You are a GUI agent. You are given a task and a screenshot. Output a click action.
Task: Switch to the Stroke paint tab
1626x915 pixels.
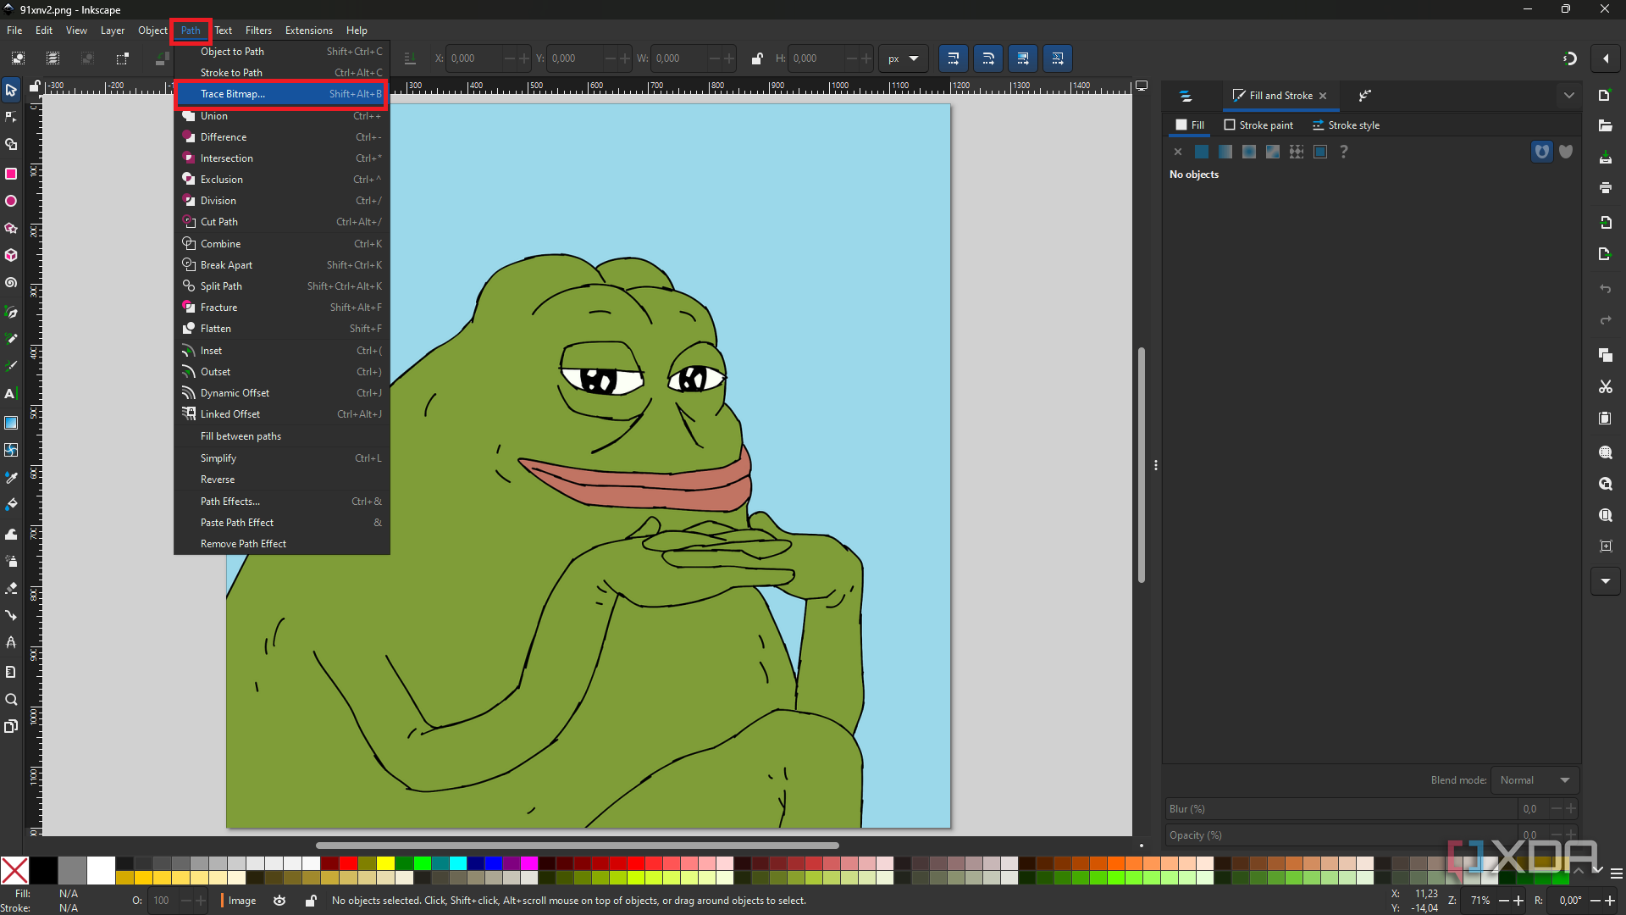(x=1259, y=125)
